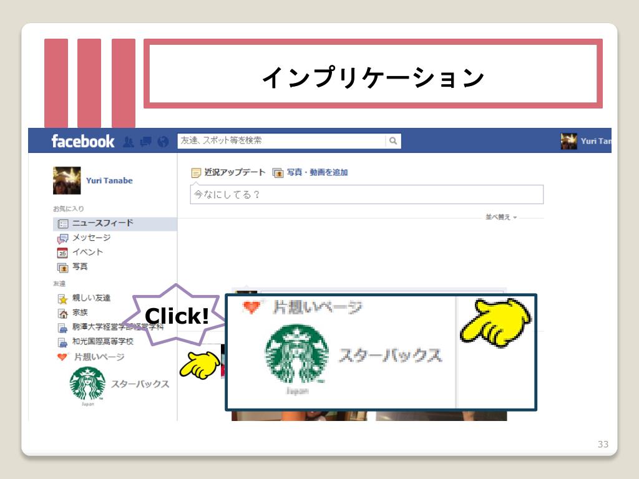
Task: Click the heart icon in sidebar
Action: click(x=62, y=357)
